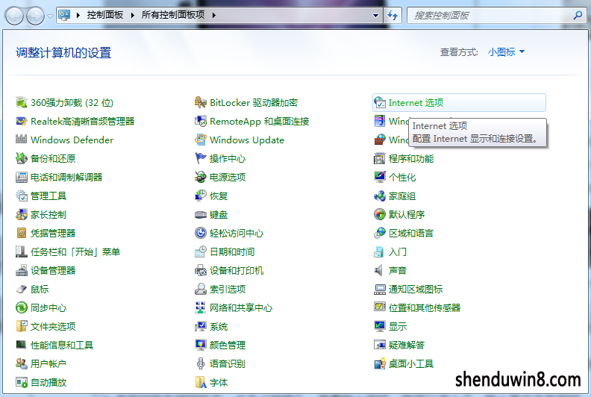Open Windows Defender icon
The image size is (591, 397).
pos(22,140)
